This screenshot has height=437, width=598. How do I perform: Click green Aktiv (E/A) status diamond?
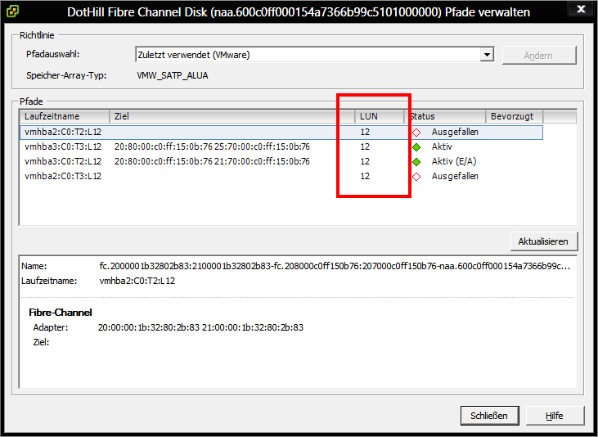pos(416,162)
